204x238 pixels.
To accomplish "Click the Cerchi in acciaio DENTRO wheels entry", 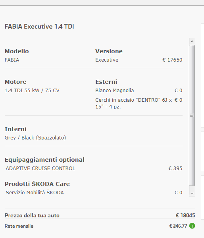I will [x=134, y=103].
